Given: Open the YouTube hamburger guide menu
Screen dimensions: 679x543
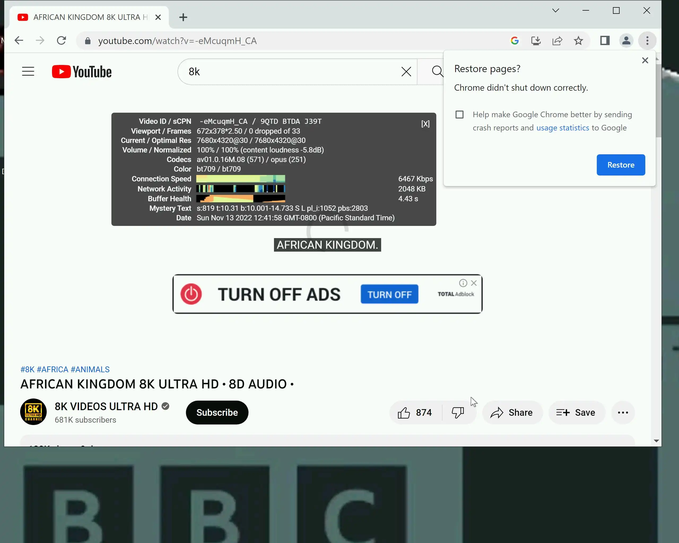Looking at the screenshot, I should coord(28,72).
